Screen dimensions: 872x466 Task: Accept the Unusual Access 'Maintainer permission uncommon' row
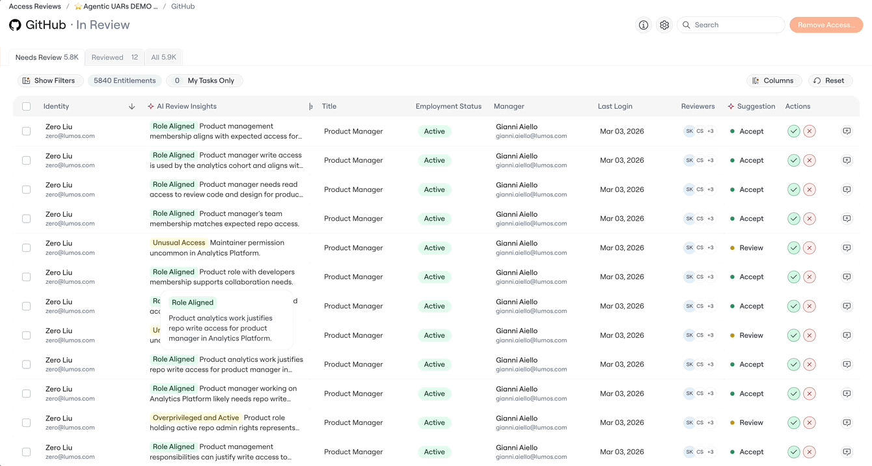tap(794, 248)
